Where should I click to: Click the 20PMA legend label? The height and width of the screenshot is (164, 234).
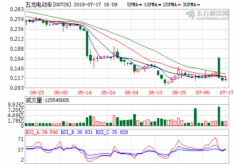click(x=170, y=4)
